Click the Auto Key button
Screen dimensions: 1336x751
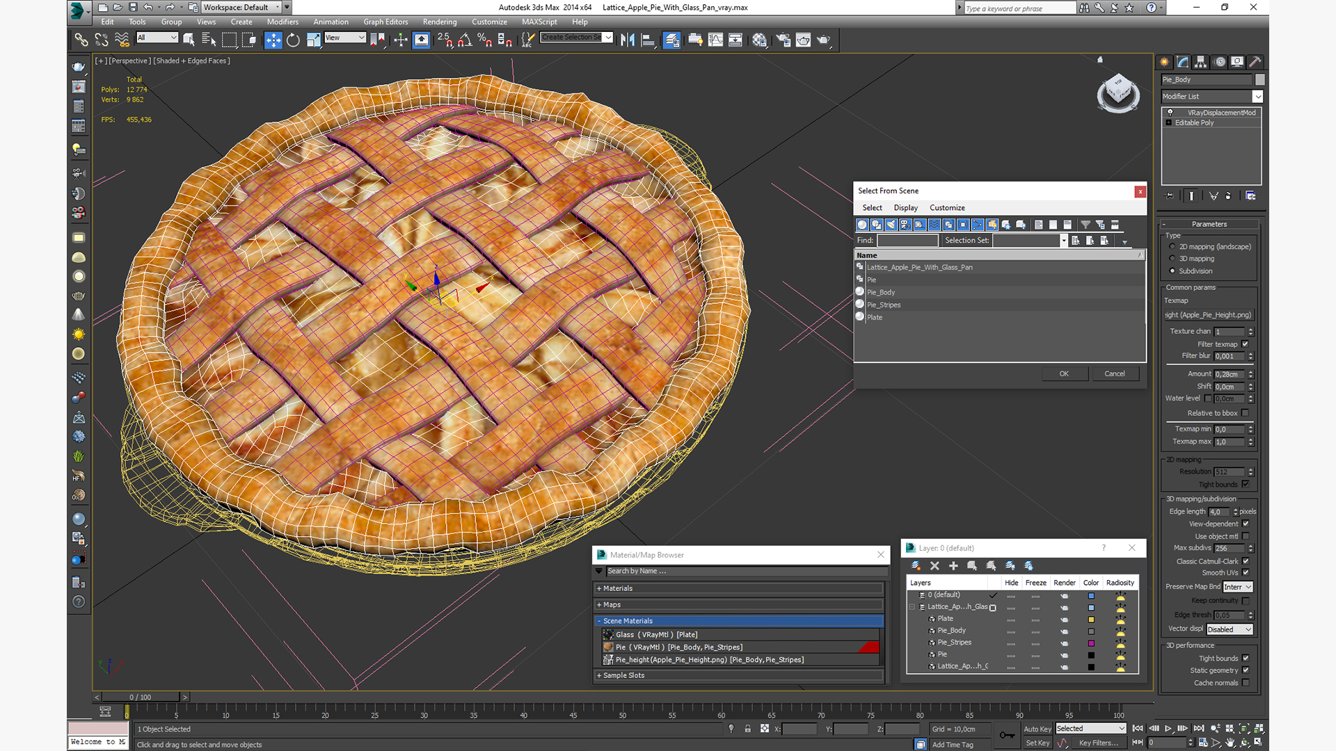[x=1037, y=729]
